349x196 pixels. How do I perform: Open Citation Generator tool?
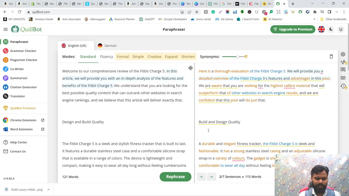pyautogui.click(x=23, y=87)
